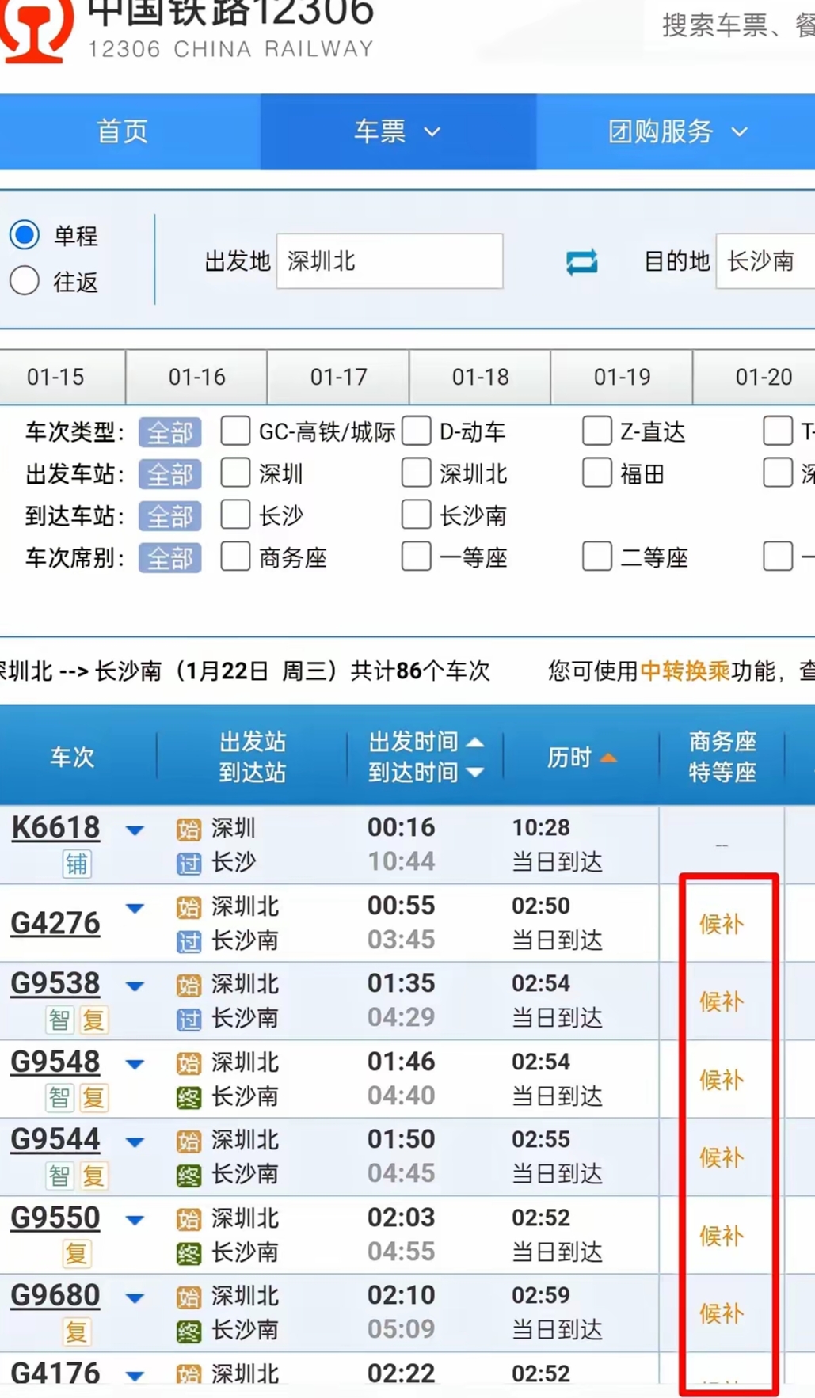This screenshot has width=815, height=1398.
Task: Check the 一等座 seat class box
Action: (416, 557)
